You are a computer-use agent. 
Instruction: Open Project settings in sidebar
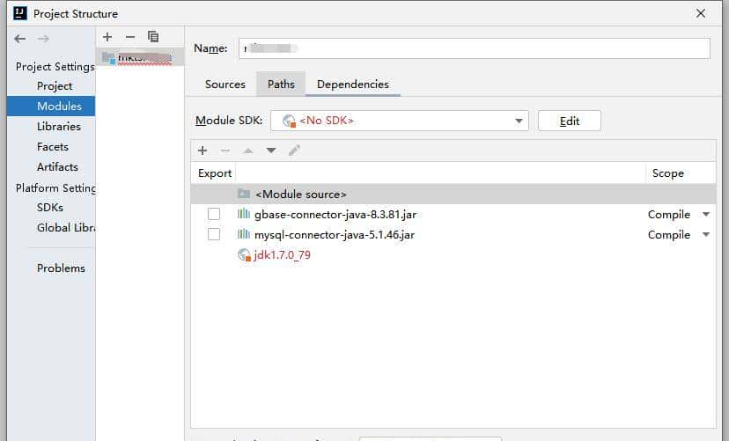point(55,86)
